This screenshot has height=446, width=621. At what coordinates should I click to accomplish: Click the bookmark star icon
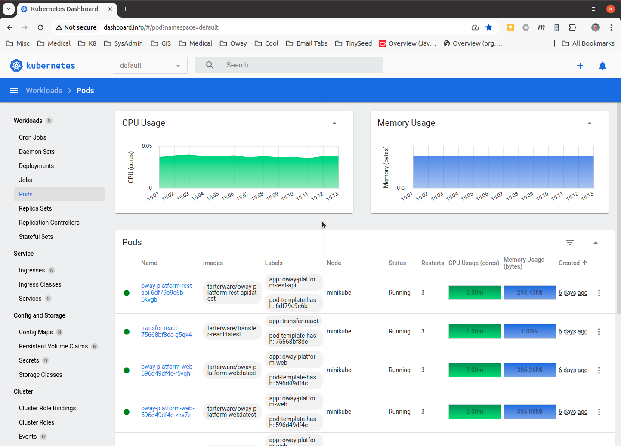point(489,27)
